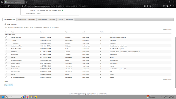This screenshot has width=176, height=99.
Task: Open the view icon for the 01-OCT-2024 visit
Action: click(x=6, y=74)
